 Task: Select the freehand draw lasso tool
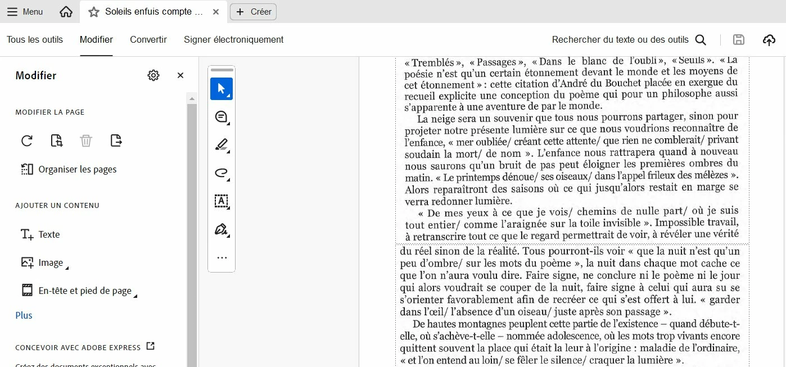[x=222, y=173]
